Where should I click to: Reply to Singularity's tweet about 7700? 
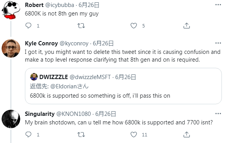click(28, 134)
